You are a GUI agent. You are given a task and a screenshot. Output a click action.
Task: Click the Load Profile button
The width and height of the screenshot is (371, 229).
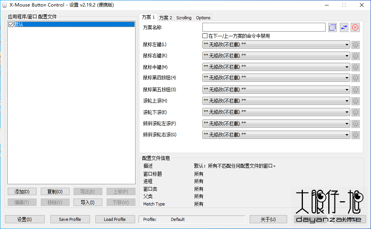[x=115, y=219]
